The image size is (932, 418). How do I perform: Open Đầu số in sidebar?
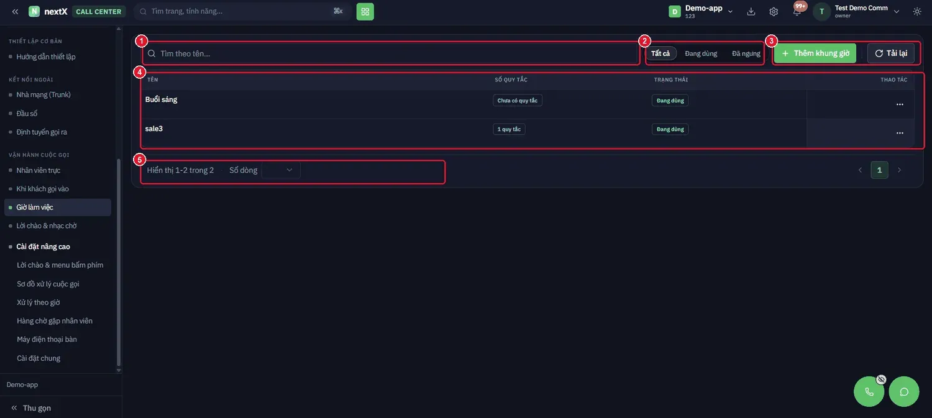[x=27, y=114]
